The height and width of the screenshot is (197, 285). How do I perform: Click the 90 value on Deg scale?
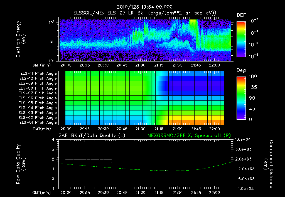click(x=252, y=98)
